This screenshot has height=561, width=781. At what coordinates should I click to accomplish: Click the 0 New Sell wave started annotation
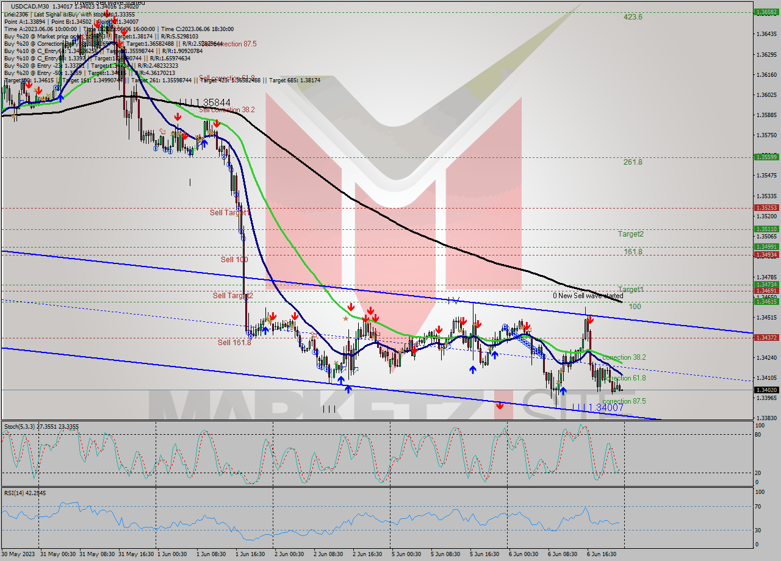pyautogui.click(x=587, y=296)
